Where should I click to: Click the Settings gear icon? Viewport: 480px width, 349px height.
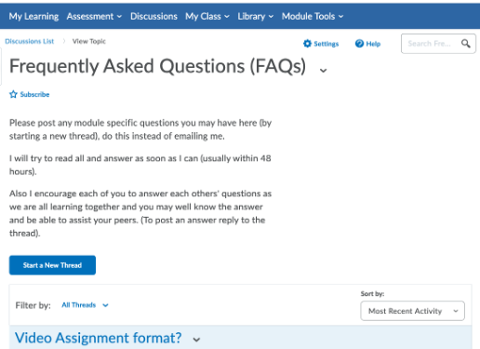pyautogui.click(x=307, y=44)
